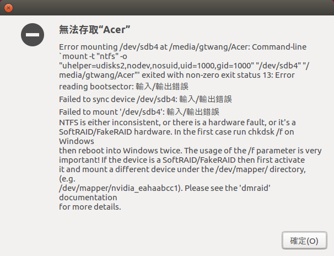Screen dimensions: 334x256
Task: Click the line mentioning /dev/mapper/ directory
Action: [182, 169]
